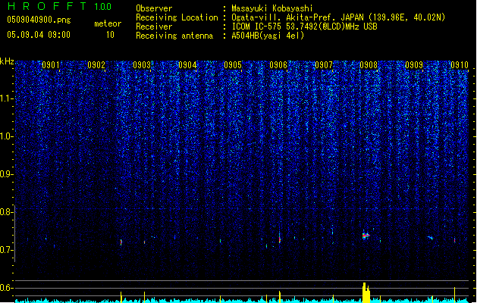Click the 1.1 kHz axis label
This screenshot has height=303, width=477.
click(x=7, y=98)
